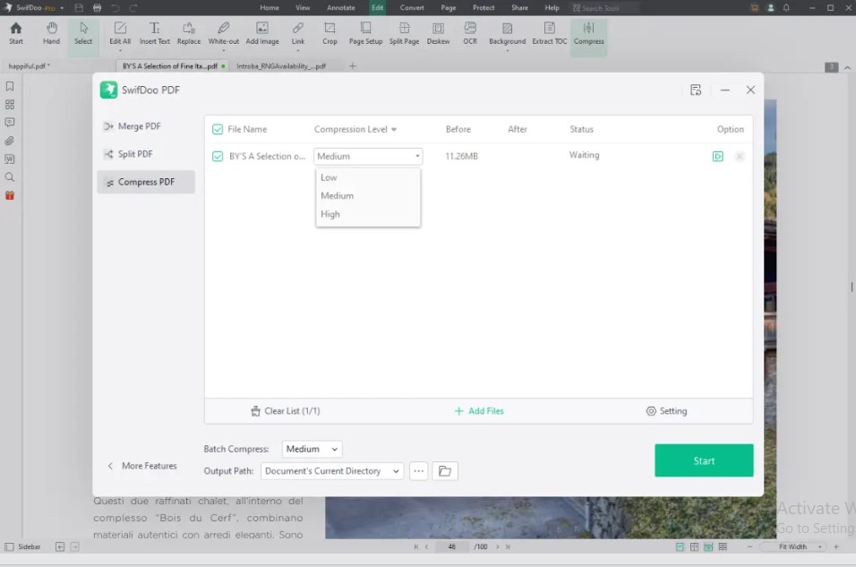This screenshot has height=567, width=856.
Task: Open the Batch Compress dropdown
Action: click(x=312, y=449)
